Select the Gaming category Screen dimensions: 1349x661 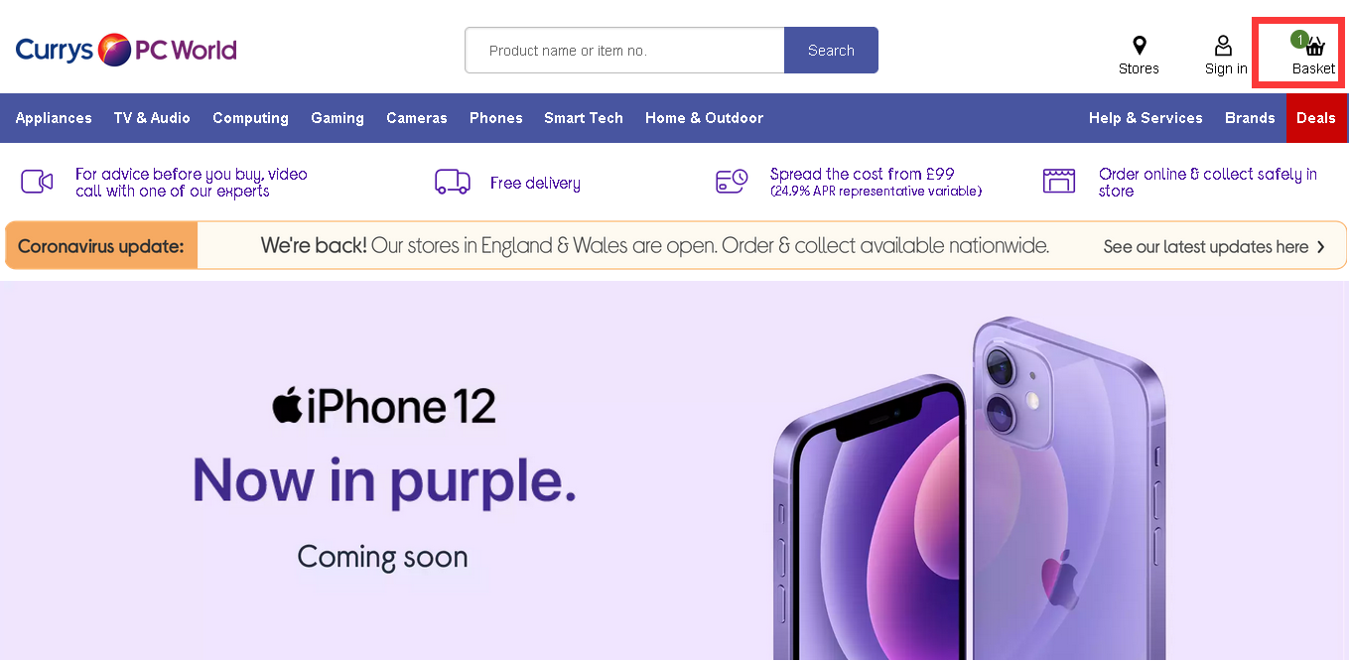337,118
